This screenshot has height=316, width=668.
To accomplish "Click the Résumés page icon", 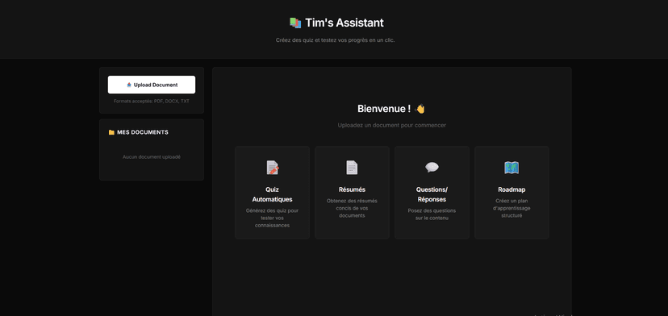I will 352,168.
